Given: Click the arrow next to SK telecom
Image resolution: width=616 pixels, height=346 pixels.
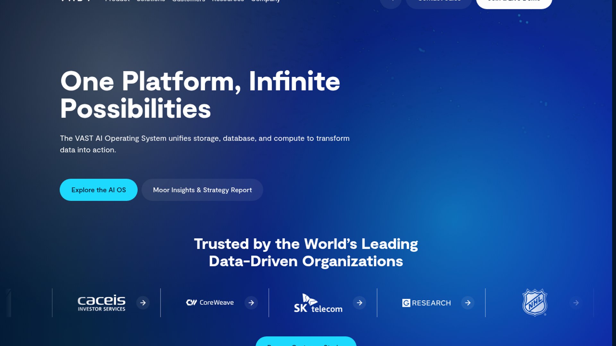Looking at the screenshot, I should [359, 303].
